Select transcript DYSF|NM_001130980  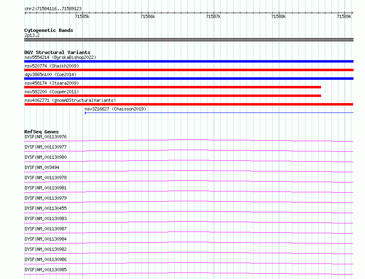[x=46, y=157]
